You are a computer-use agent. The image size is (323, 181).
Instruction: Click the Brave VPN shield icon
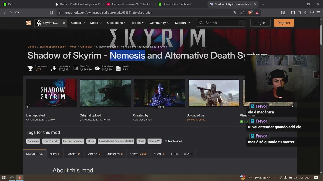(x=312, y=13)
